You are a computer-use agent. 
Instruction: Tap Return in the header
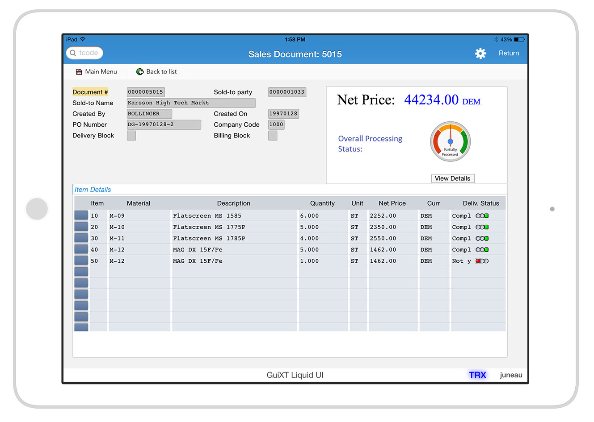coord(509,53)
